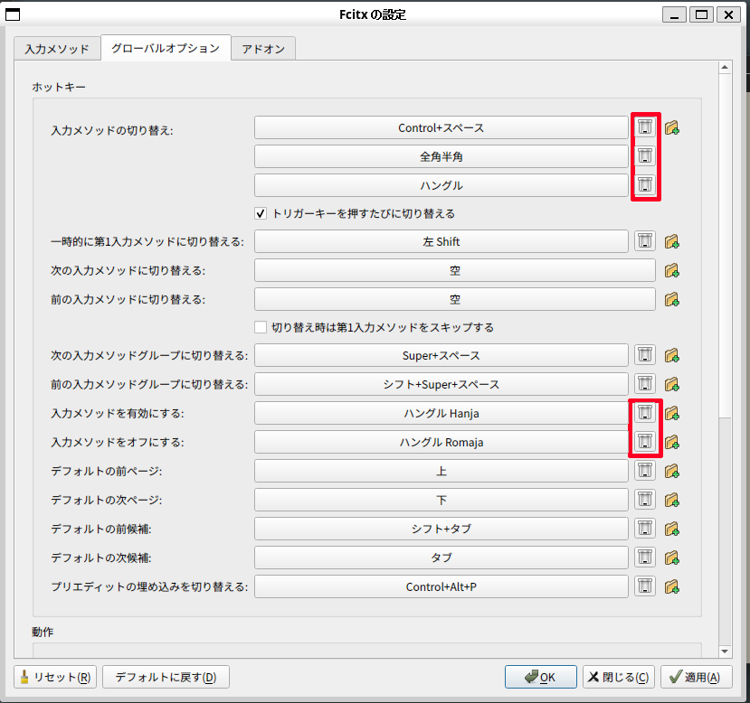Set the empty key for 前の入力メソッドに切り替える
Screen dimensions: 750x703
click(455, 299)
